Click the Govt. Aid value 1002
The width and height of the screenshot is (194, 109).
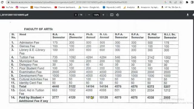coord(72,90)
